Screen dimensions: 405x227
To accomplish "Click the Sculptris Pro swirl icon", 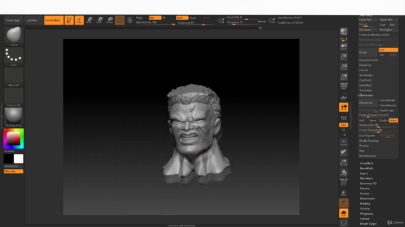I will (130, 20).
